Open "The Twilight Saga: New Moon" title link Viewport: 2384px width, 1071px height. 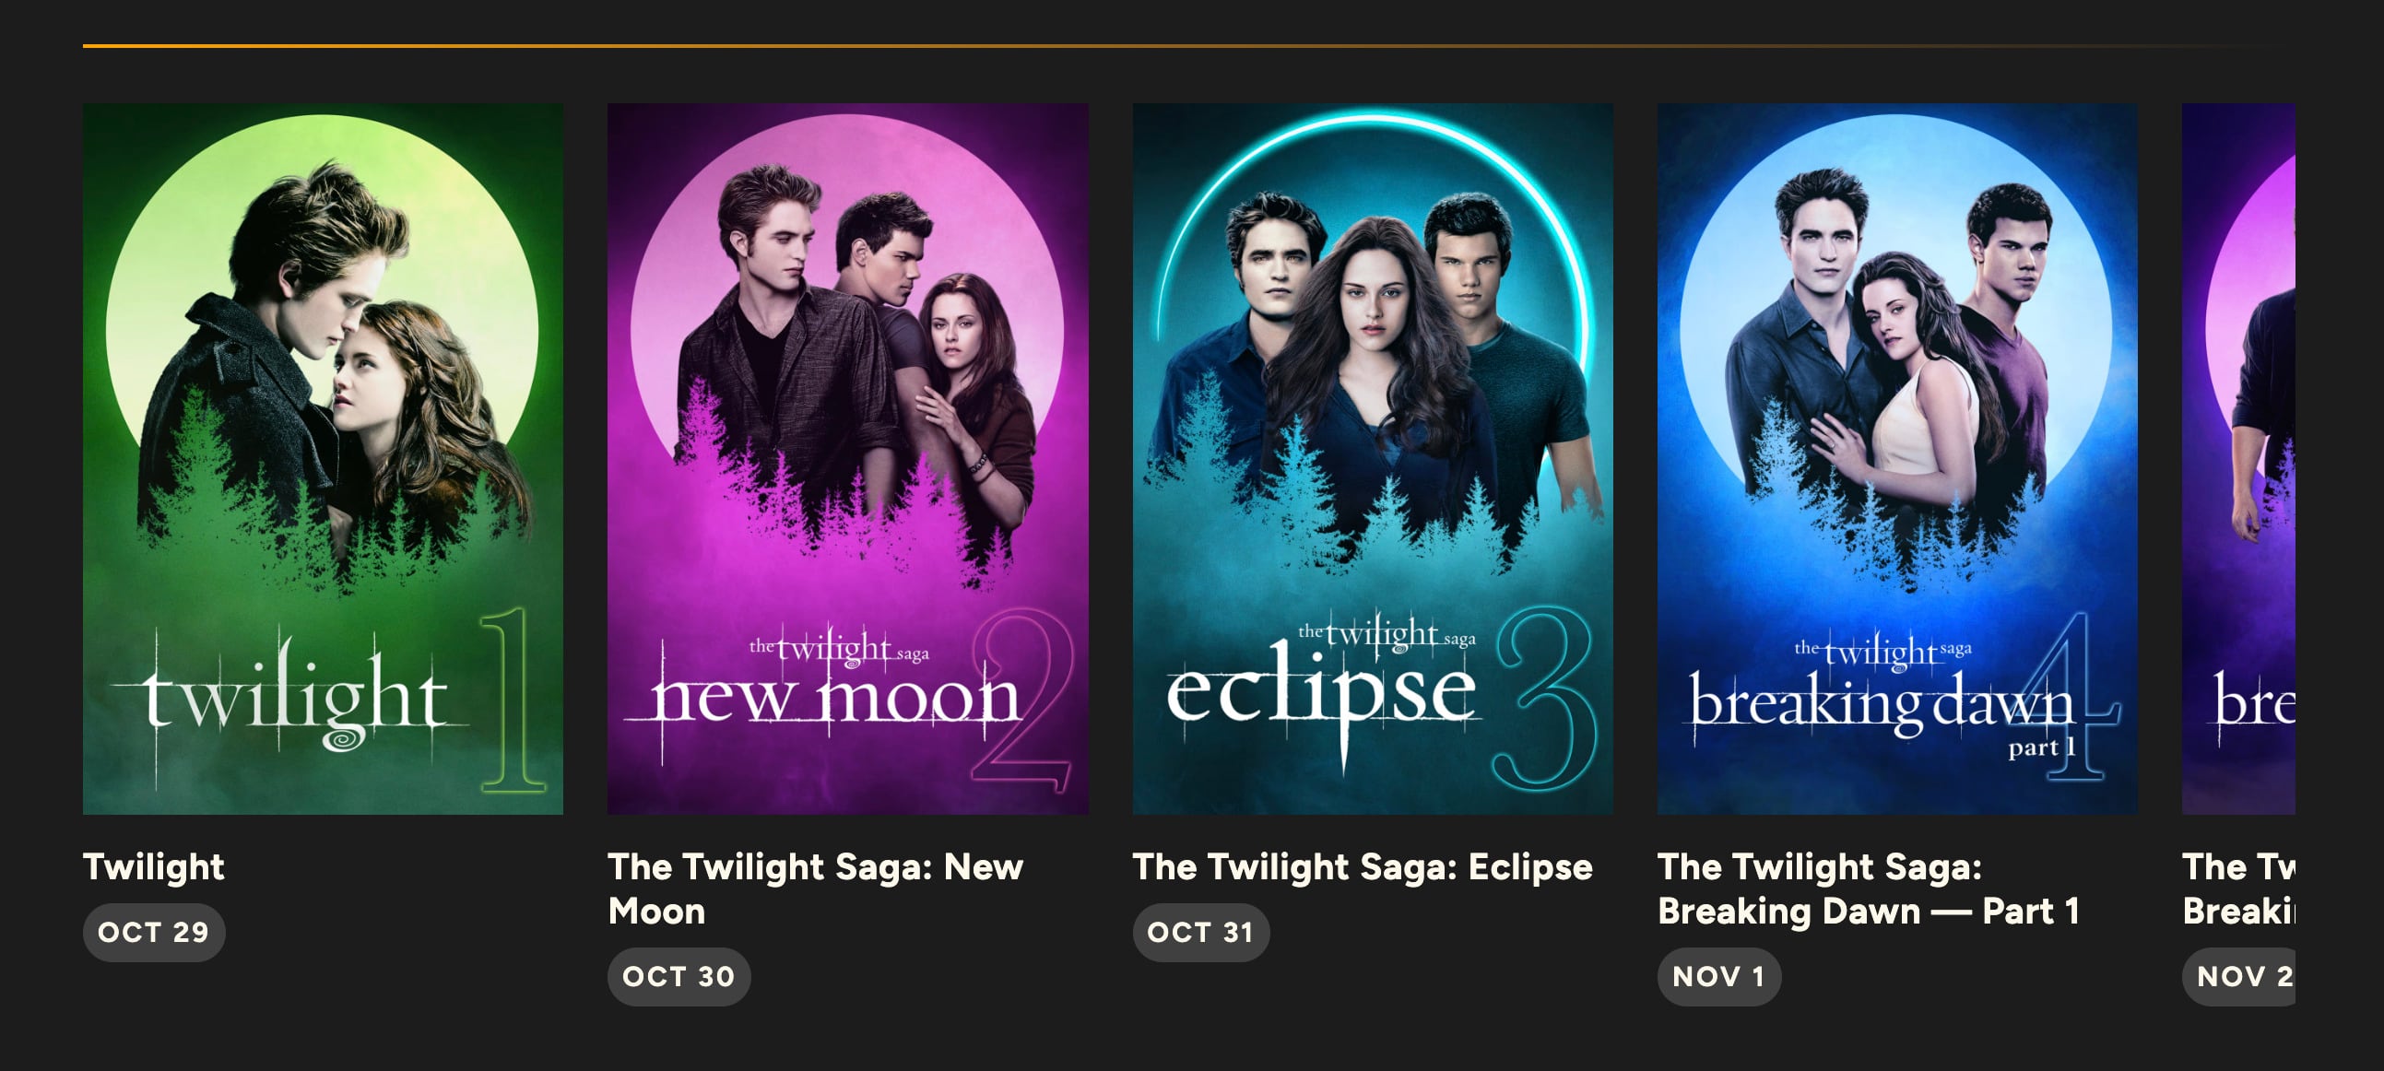coord(814,888)
